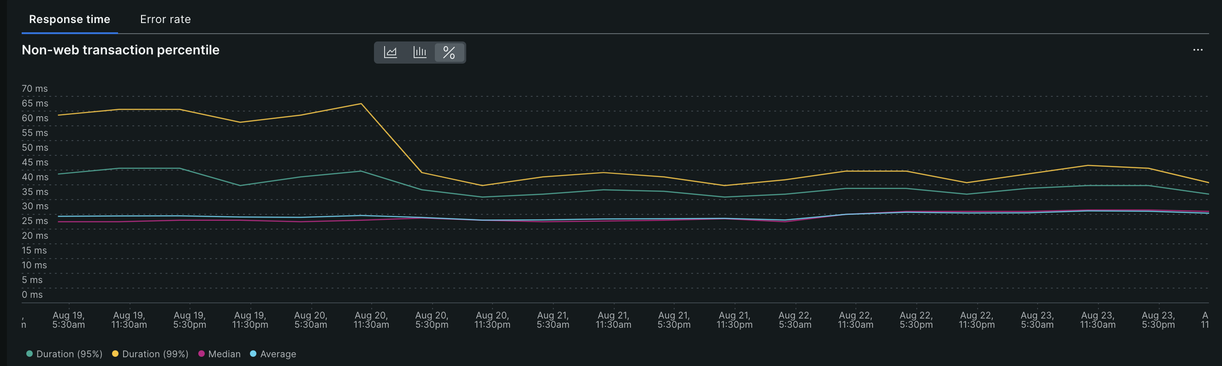Toggle the Duration (99%) legend series

[x=154, y=354]
